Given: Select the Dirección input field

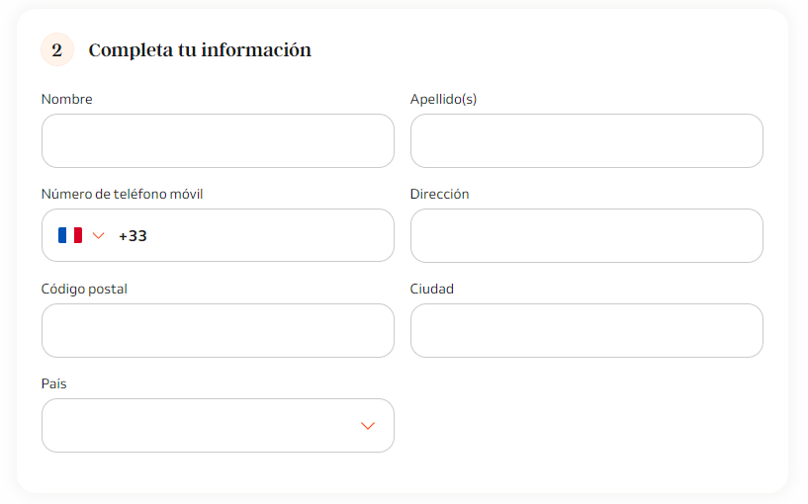Looking at the screenshot, I should coord(586,236).
